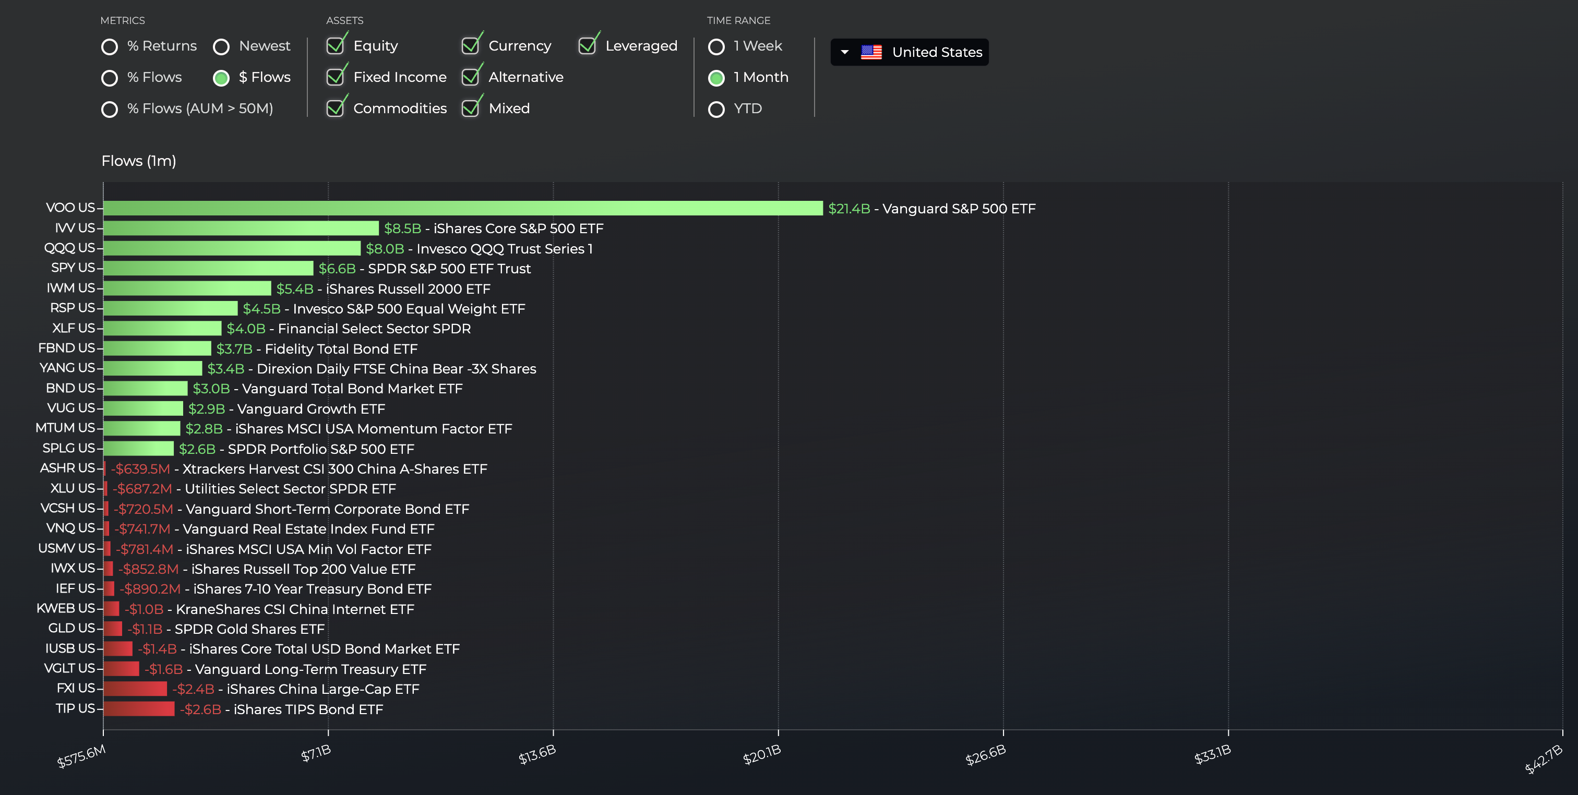Screen dimensions: 1578x795
Task: Uncheck the Alternative asset checkbox
Action: point(471,77)
